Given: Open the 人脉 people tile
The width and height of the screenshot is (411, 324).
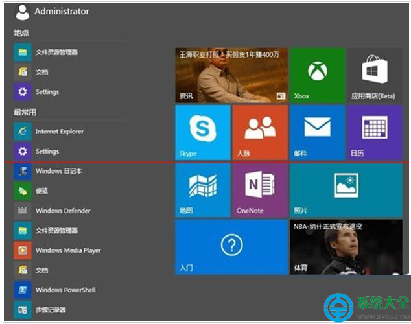Looking at the screenshot, I should [x=261, y=133].
